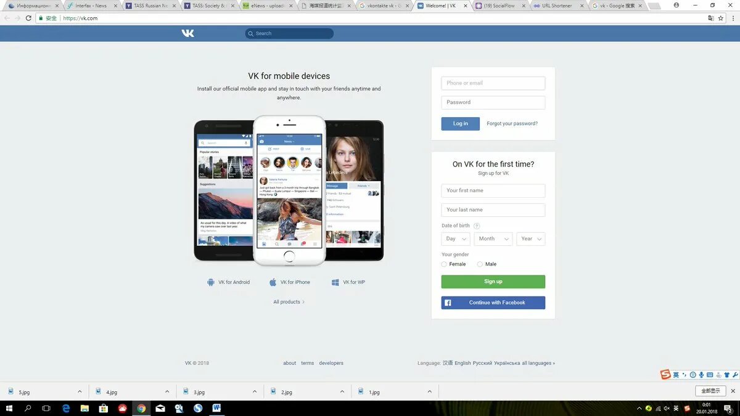
Task: Click the date of birth help icon
Action: pos(476,226)
